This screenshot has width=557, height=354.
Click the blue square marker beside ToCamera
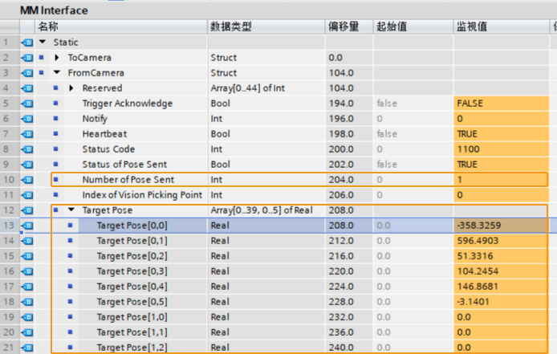click(x=42, y=57)
